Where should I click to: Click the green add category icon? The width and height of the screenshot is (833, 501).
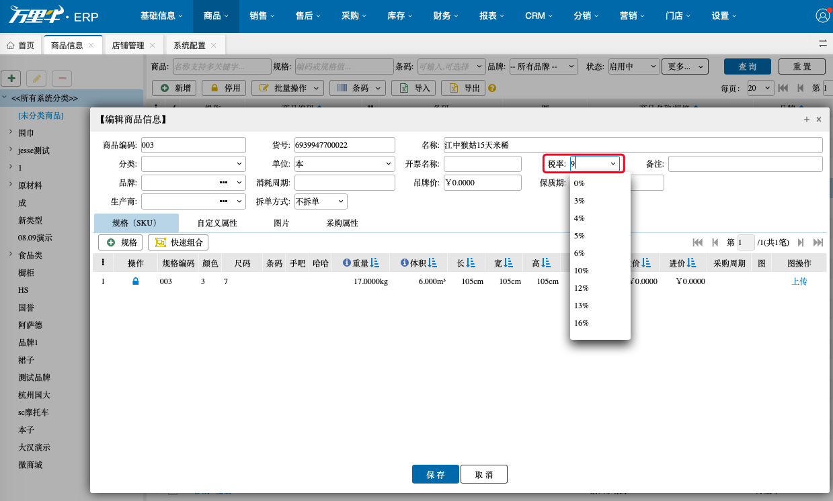point(11,79)
